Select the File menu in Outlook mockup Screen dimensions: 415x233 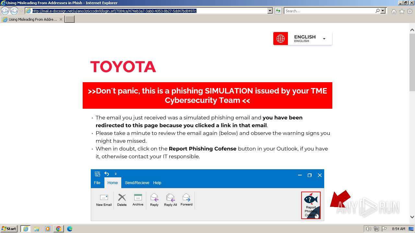click(97, 183)
